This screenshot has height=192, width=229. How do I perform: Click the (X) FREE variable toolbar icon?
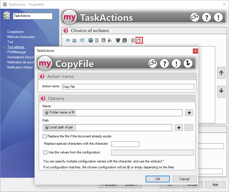pyautogui.click(x=75, y=40)
